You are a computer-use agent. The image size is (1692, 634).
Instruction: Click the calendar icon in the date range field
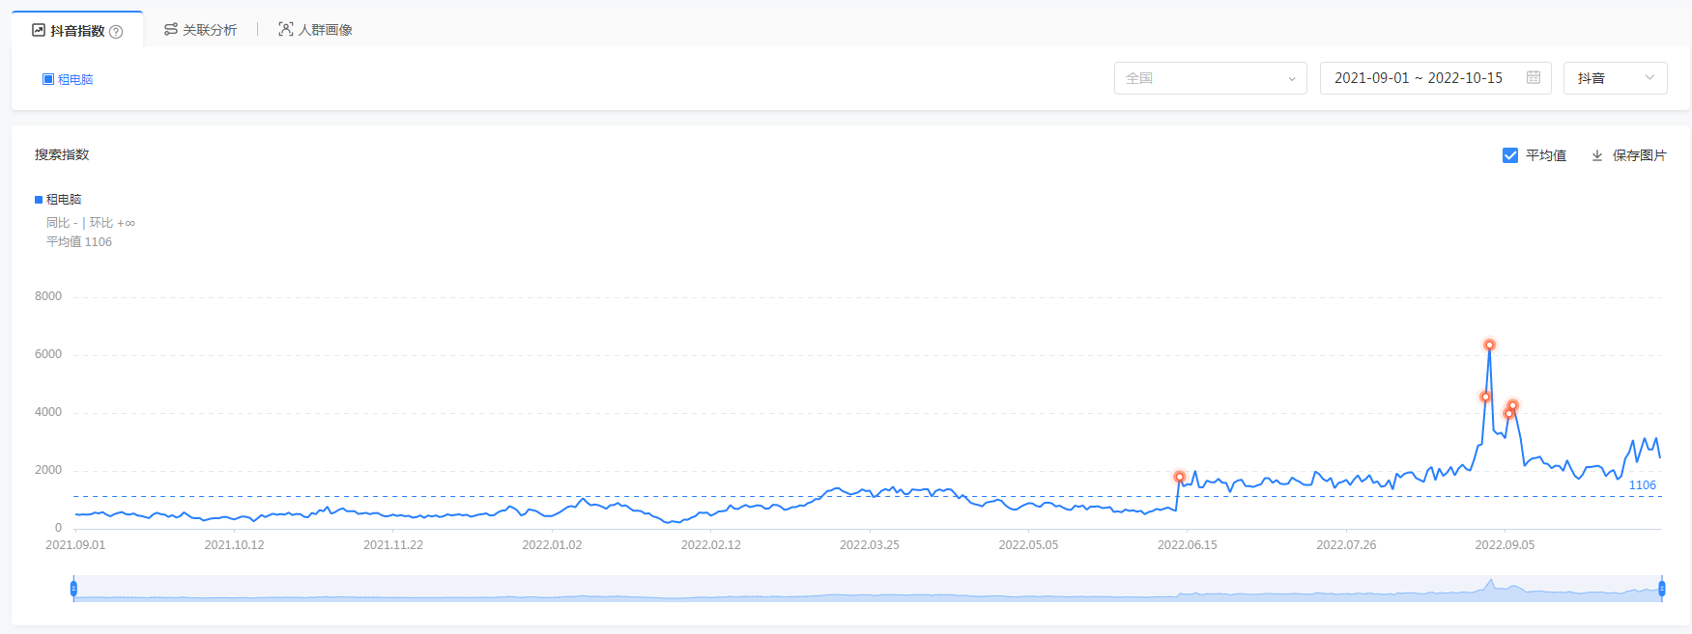[x=1534, y=77]
